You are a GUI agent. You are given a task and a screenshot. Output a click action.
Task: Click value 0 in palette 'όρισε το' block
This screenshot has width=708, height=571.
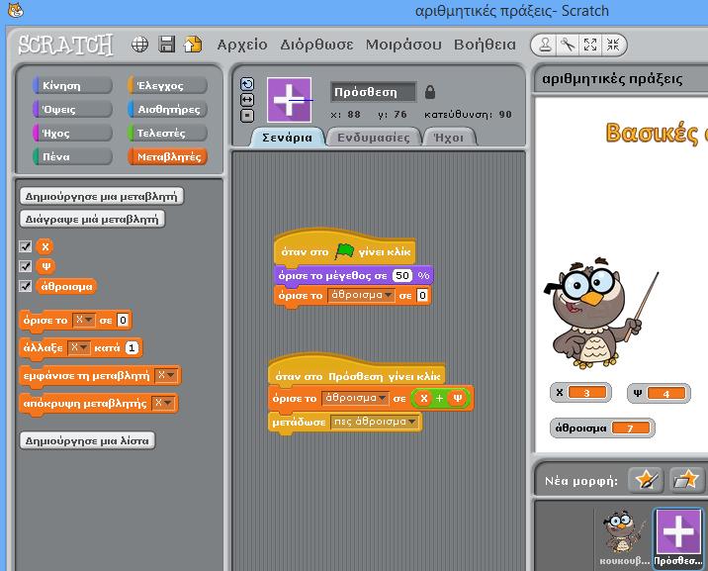[x=123, y=320]
